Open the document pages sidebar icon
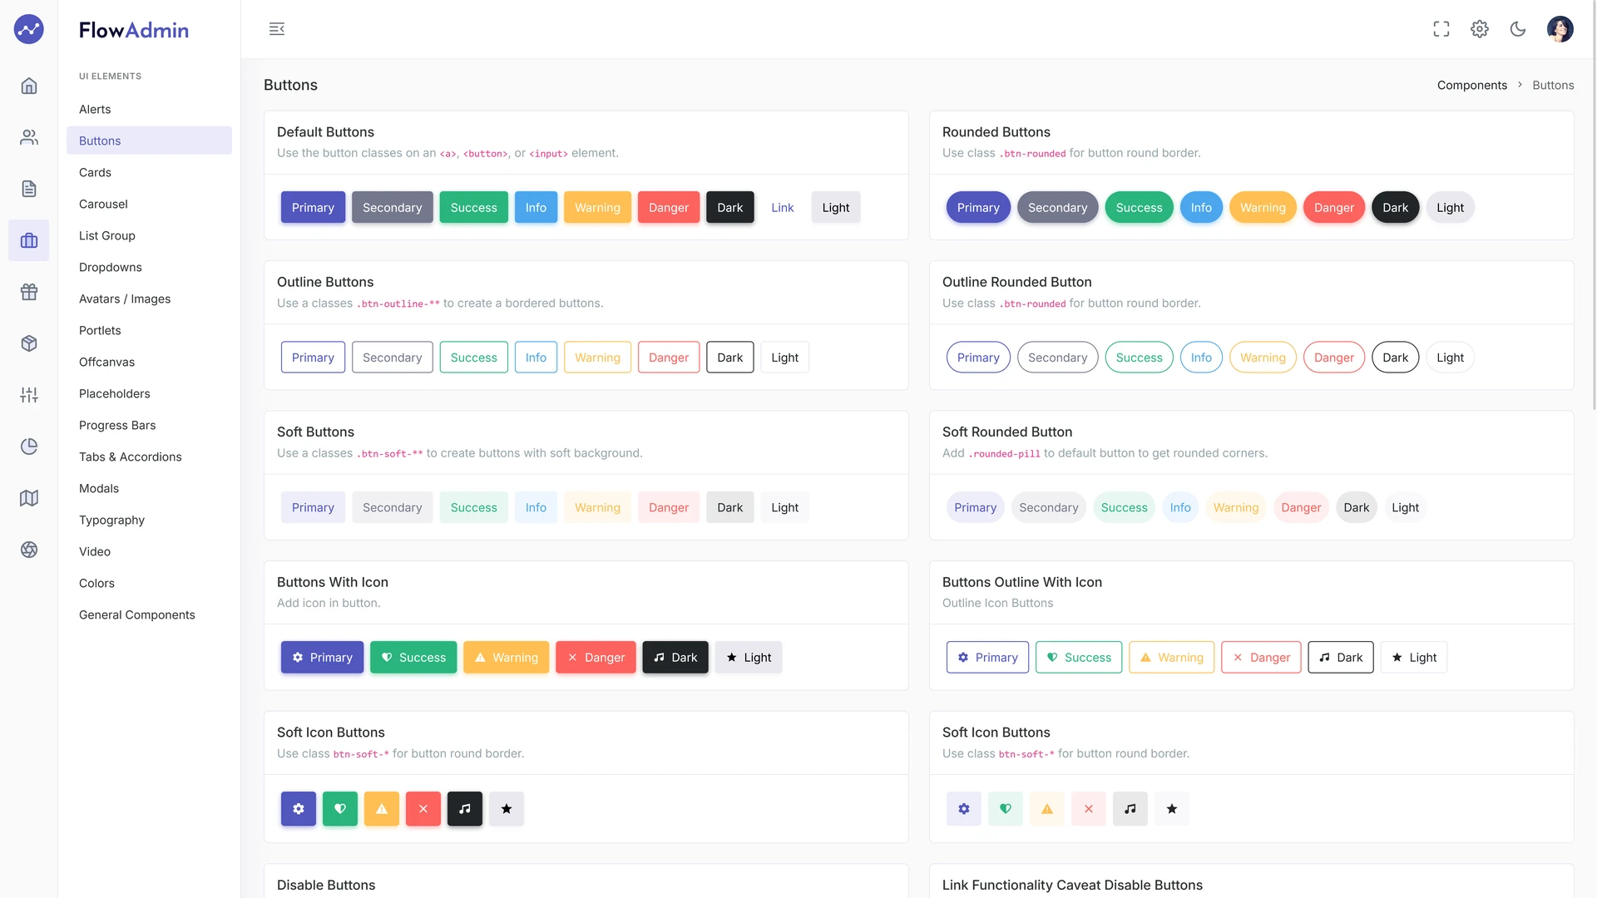 [29, 189]
